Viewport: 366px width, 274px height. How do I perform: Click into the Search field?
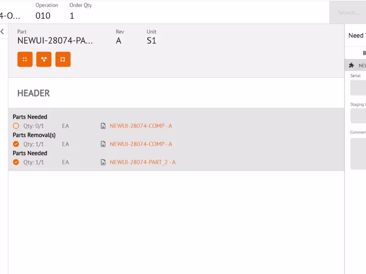click(348, 12)
